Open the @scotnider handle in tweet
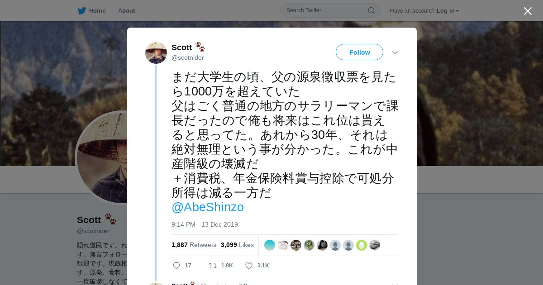 188,58
